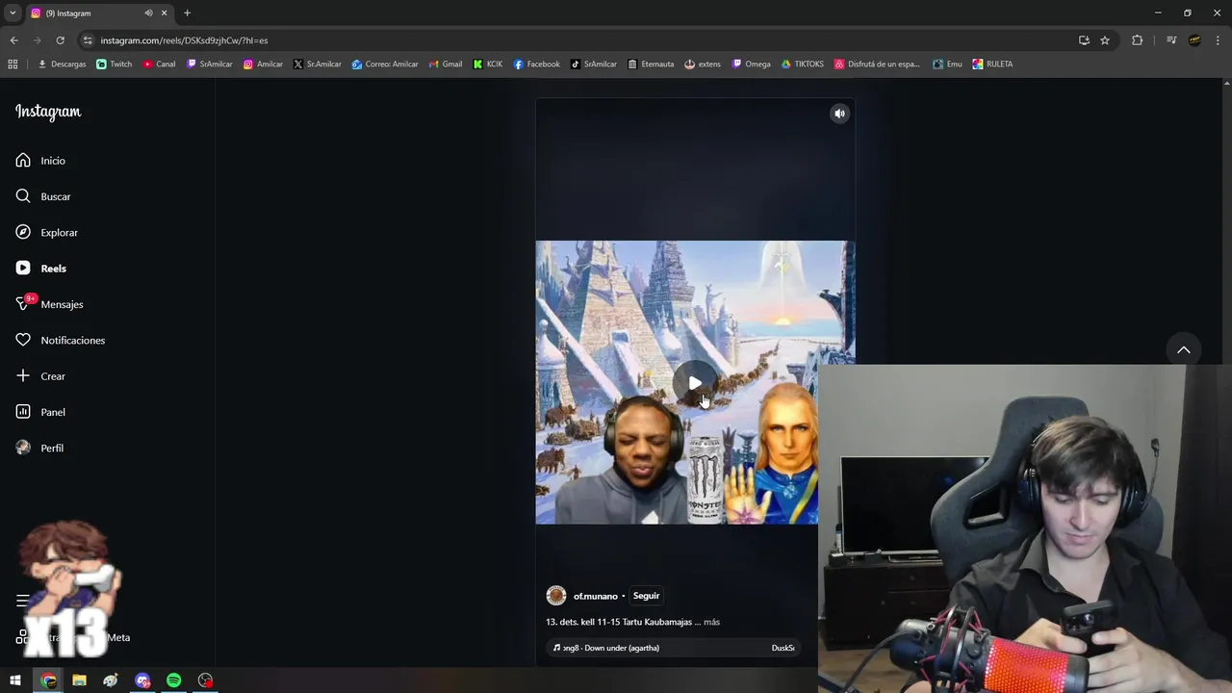Screen dimensions: 1232x693
Task: Open Notificaciones in Instagram sidebar
Action: [x=60, y=340]
